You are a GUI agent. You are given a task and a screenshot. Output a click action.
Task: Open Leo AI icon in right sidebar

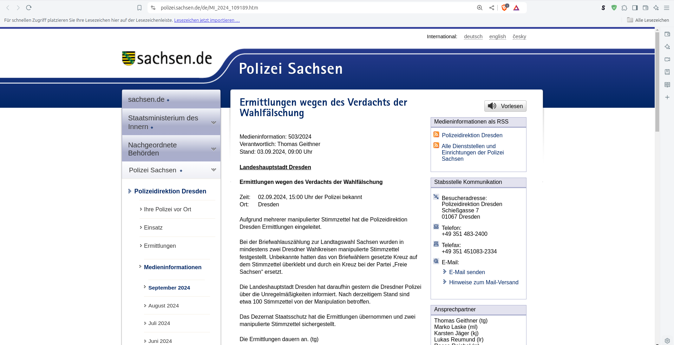click(x=667, y=47)
